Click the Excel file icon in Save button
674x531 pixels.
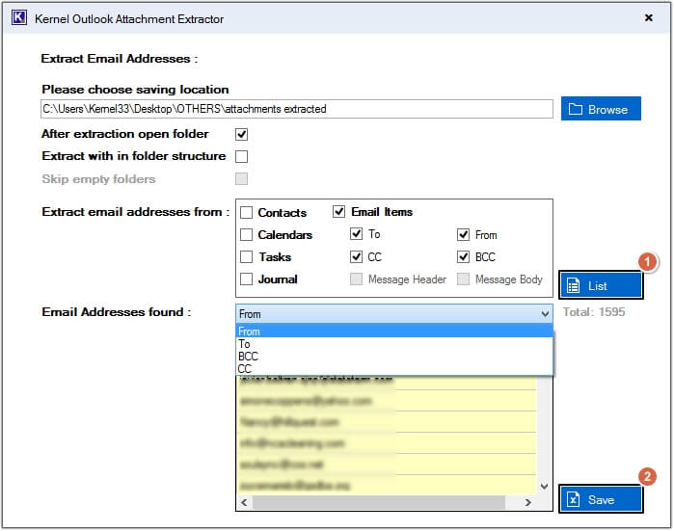(x=573, y=499)
